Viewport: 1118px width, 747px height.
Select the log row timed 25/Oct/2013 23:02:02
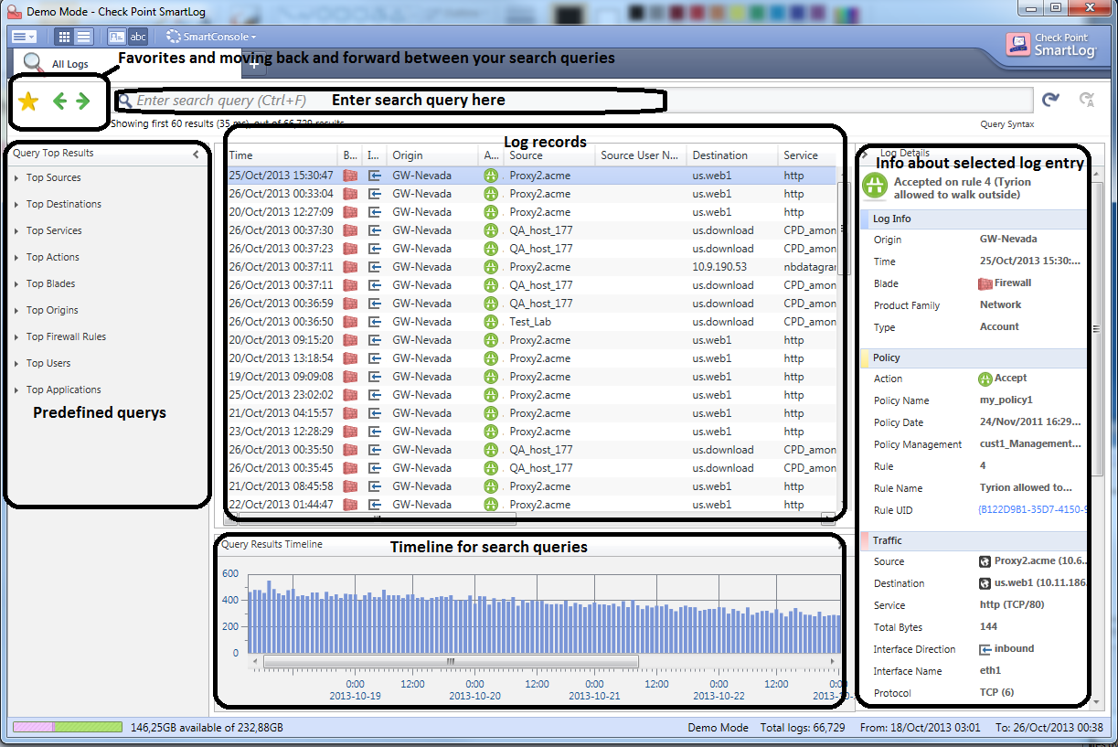click(531, 395)
